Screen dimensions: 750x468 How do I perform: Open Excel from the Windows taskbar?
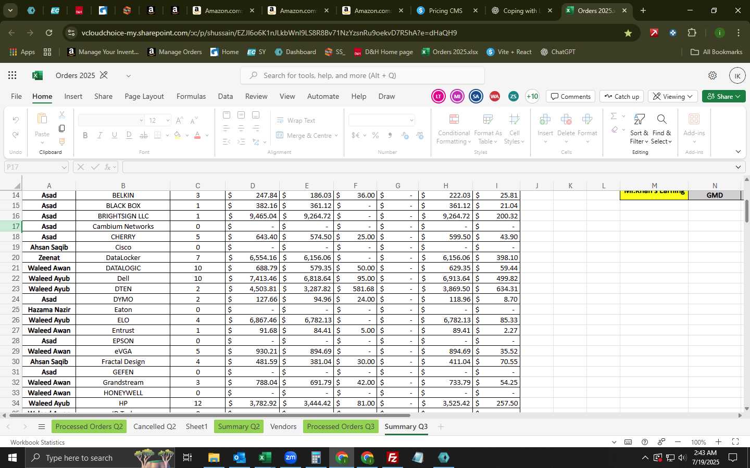(265, 458)
